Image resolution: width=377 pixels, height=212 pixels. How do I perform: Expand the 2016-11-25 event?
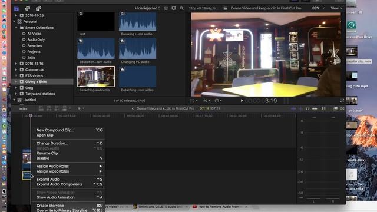click(16, 15)
